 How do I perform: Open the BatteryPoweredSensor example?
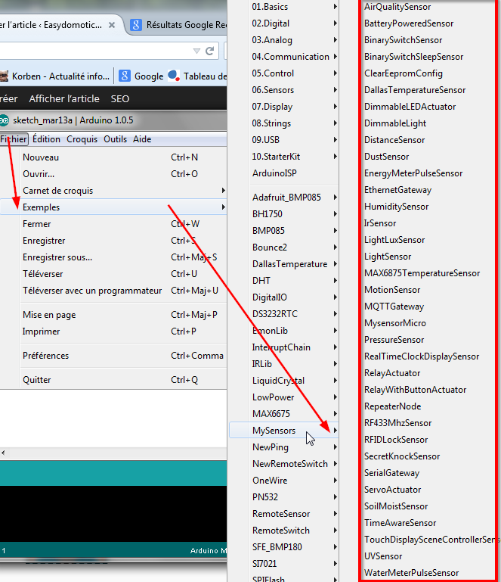(409, 23)
